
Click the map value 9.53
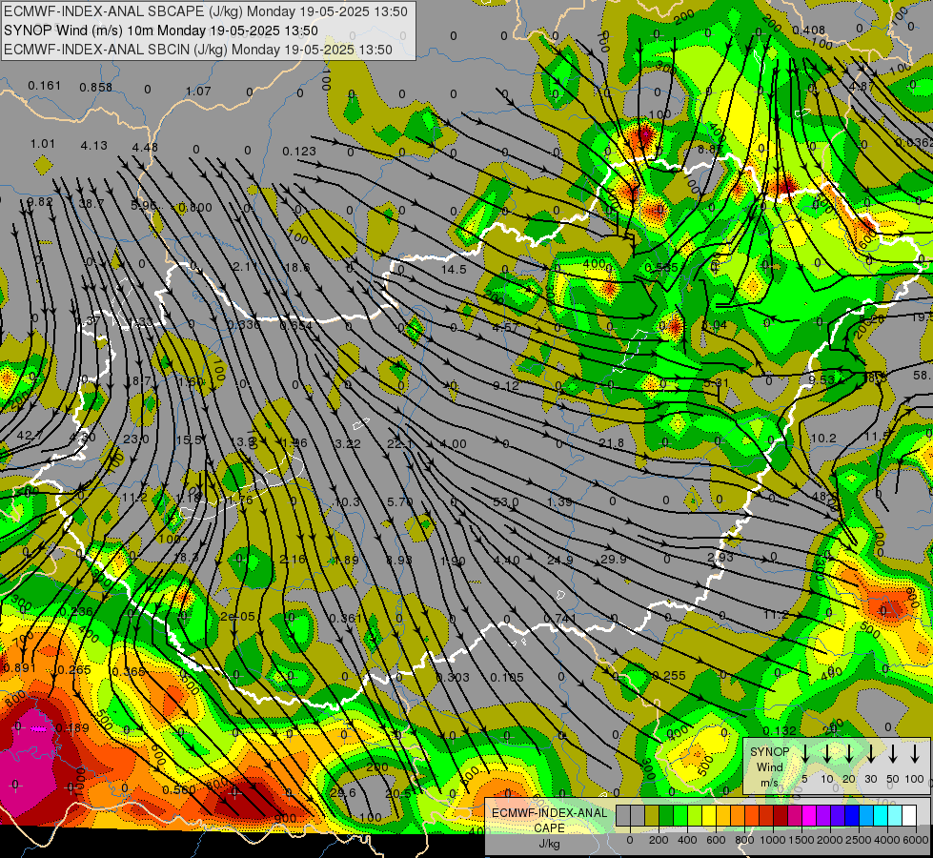(821, 379)
